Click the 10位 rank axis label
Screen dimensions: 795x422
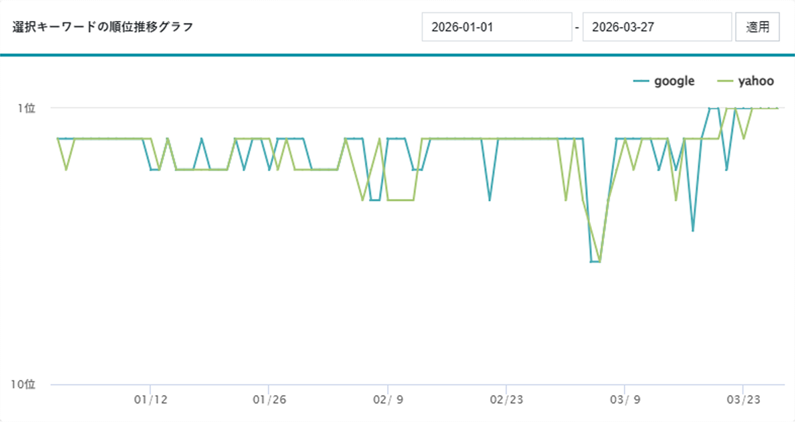(24, 384)
